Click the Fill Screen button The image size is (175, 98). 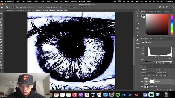(x=84, y=7)
